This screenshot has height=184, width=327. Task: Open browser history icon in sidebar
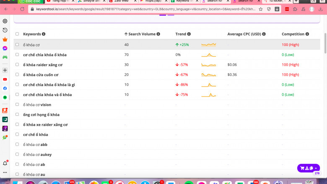tap(5, 30)
